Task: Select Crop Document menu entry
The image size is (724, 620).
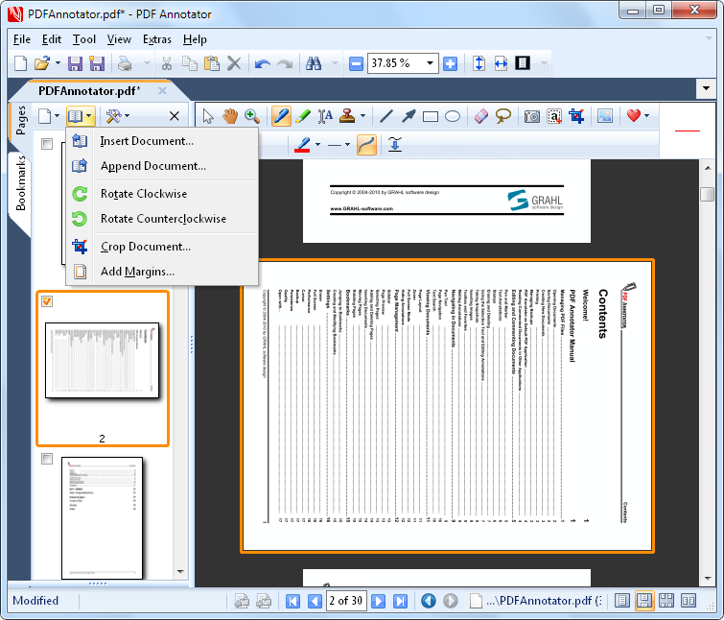Action: (145, 247)
